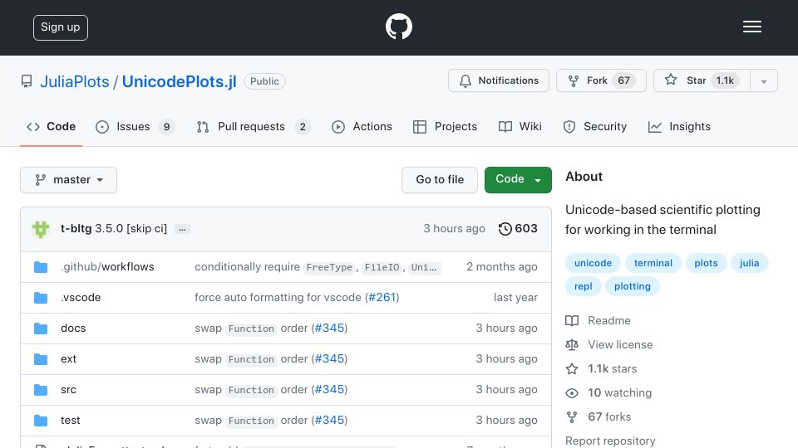Click the GitHub octocat logo
The height and width of the screenshot is (448, 798).
[x=398, y=27]
